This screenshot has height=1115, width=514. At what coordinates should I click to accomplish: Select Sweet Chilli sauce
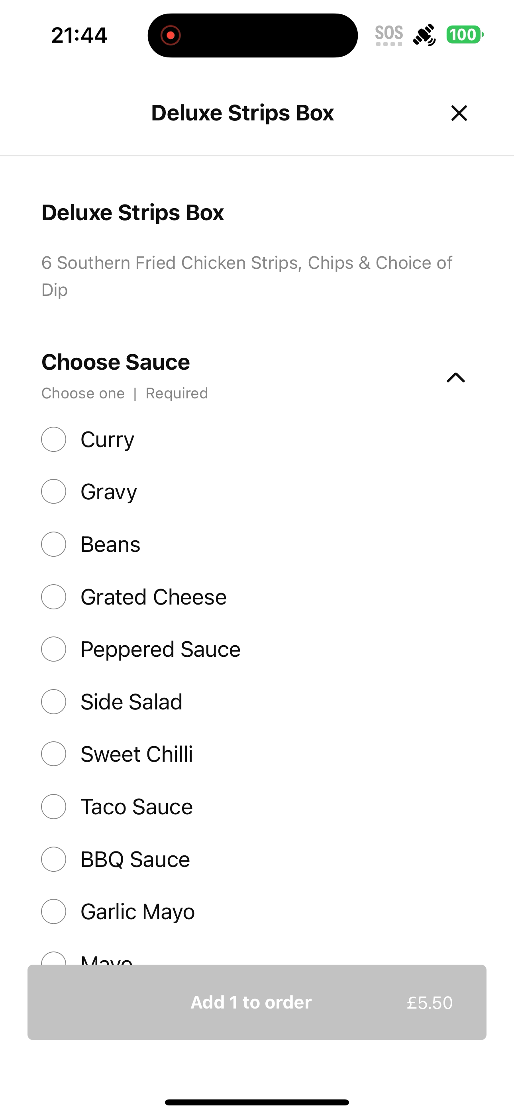click(54, 754)
